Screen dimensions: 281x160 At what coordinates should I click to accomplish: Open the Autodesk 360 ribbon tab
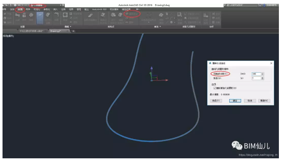99,9
